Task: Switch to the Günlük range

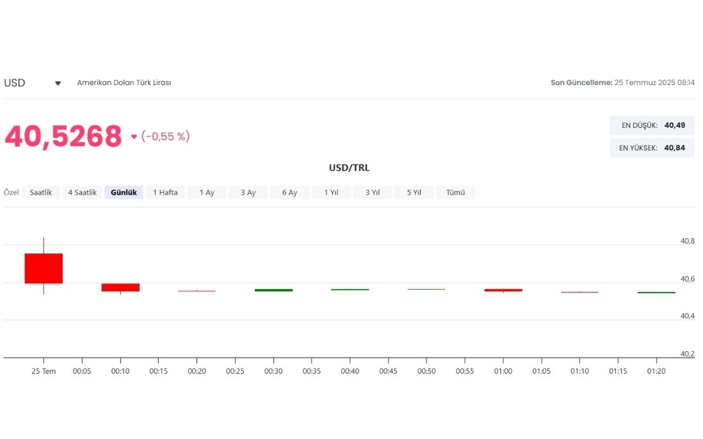Action: point(124,193)
